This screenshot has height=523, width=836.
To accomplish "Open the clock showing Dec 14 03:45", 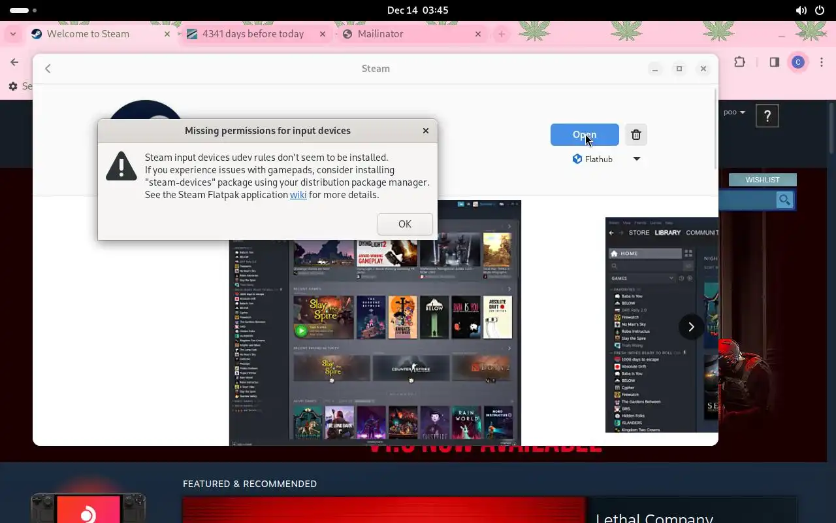I will [418, 10].
